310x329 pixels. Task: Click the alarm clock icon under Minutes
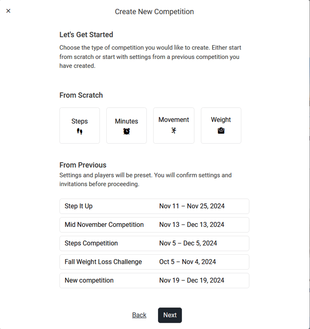pos(127,131)
